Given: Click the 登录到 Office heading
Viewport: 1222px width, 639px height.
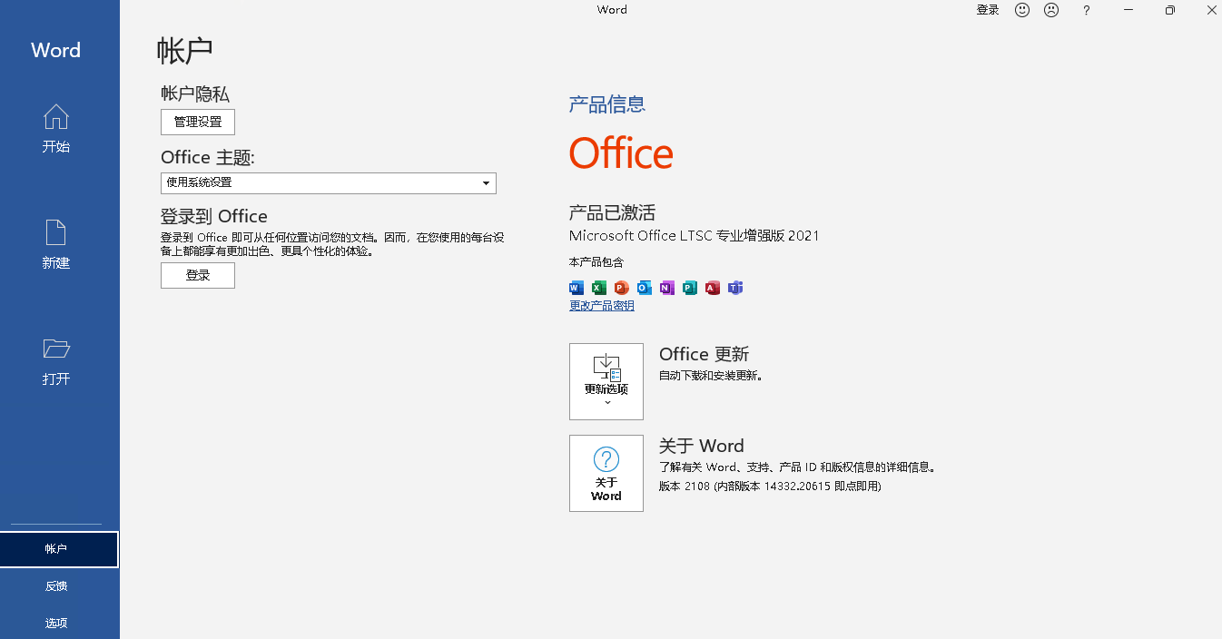Looking at the screenshot, I should click(214, 216).
